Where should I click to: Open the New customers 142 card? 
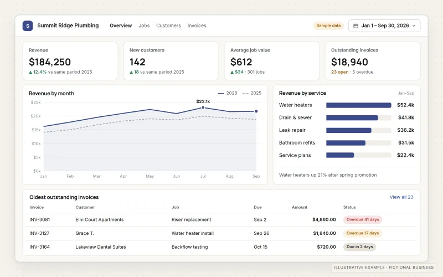171,61
